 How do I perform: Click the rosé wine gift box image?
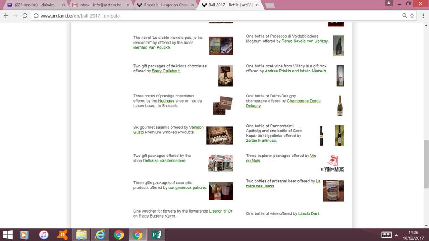click(340, 76)
